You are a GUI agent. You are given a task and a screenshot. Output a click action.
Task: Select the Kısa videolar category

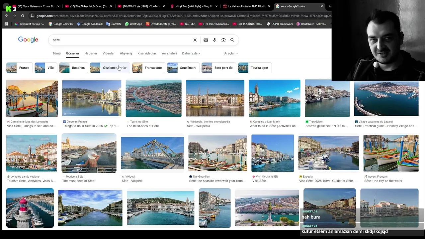click(x=147, y=53)
